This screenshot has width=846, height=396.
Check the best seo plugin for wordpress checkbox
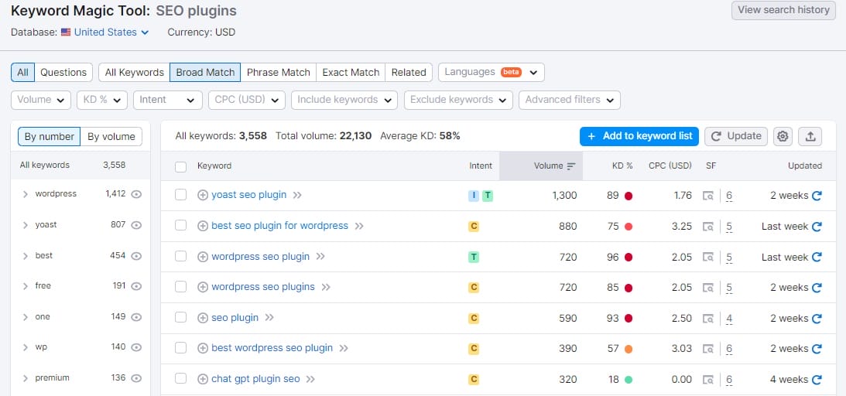point(181,225)
